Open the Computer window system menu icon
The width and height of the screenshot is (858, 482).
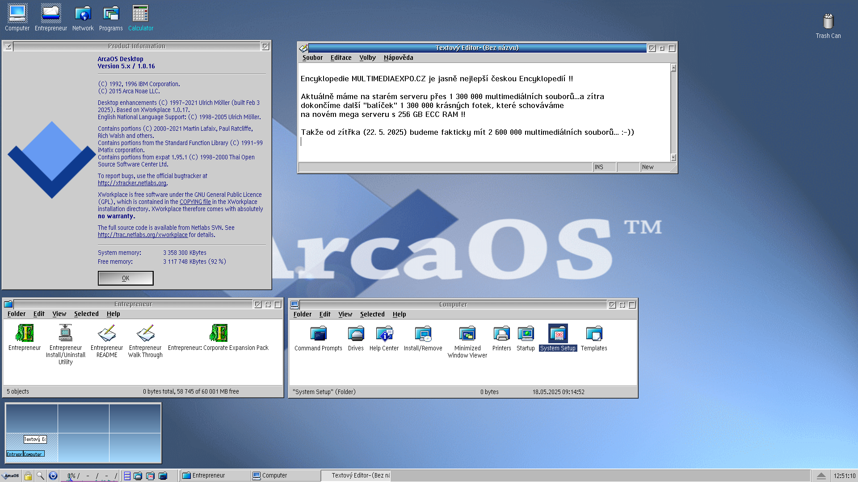click(x=294, y=305)
